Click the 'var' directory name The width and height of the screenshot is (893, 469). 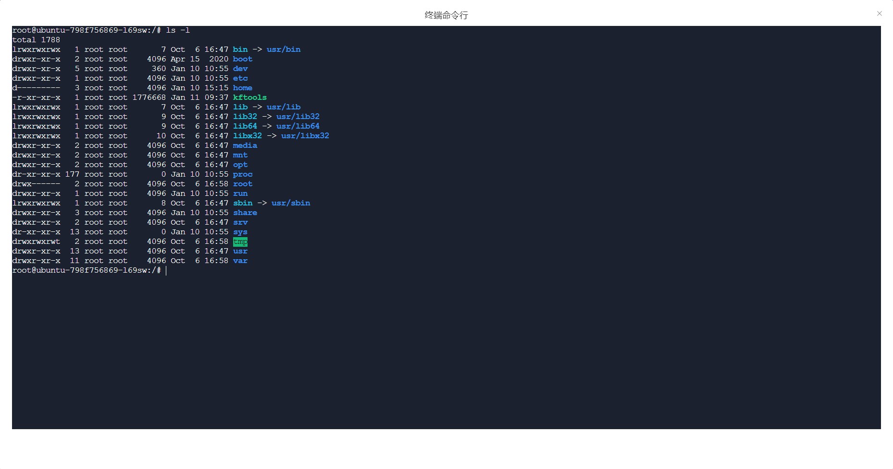click(240, 261)
